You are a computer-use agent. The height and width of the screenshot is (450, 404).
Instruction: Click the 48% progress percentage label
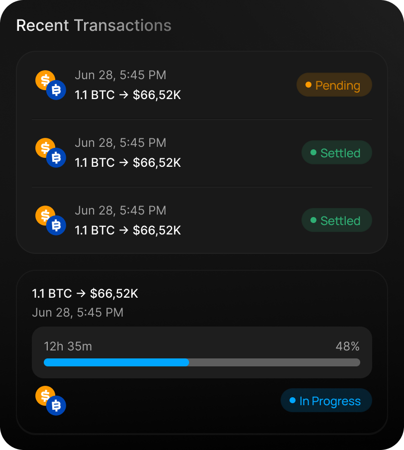(347, 346)
